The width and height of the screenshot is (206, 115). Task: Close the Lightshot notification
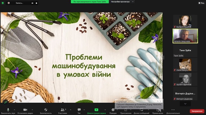pos(161,101)
